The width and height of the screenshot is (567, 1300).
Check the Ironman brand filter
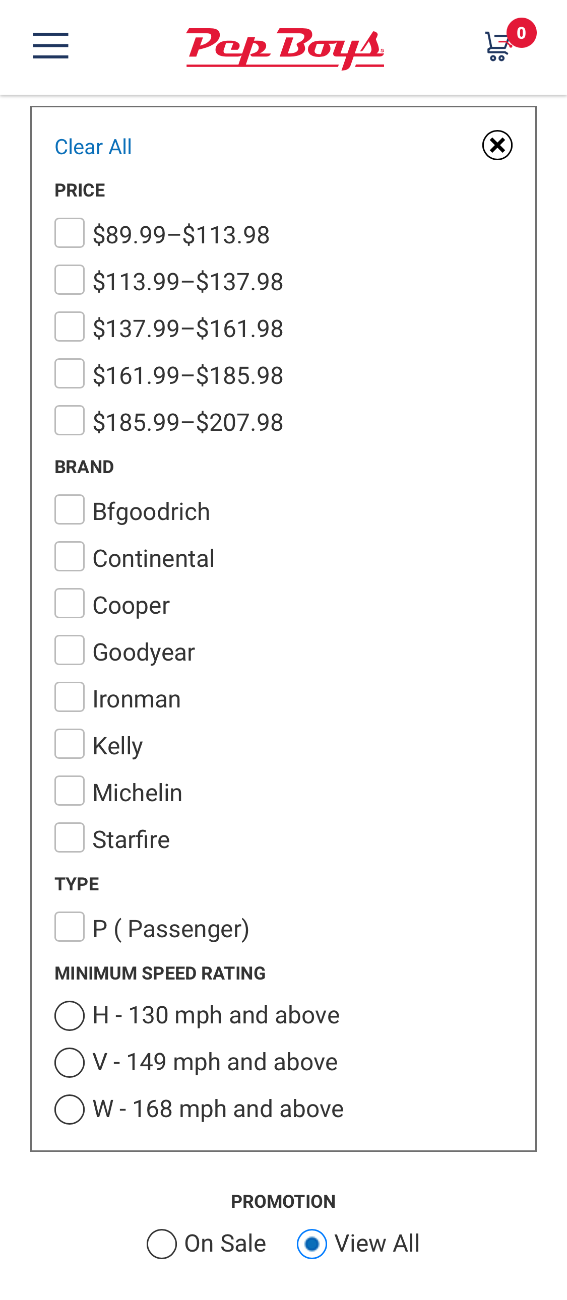(x=70, y=697)
